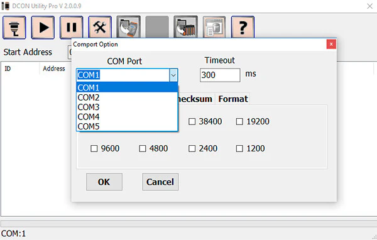Click the folder with I/O rack icon
Viewport: 377px width, 240px height.
pos(185,27)
